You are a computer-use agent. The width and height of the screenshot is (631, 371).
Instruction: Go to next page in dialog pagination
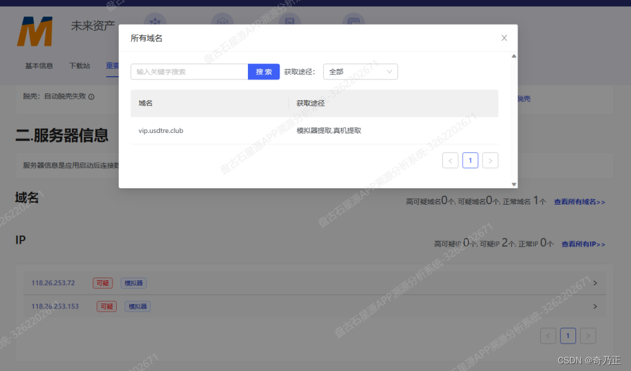490,161
